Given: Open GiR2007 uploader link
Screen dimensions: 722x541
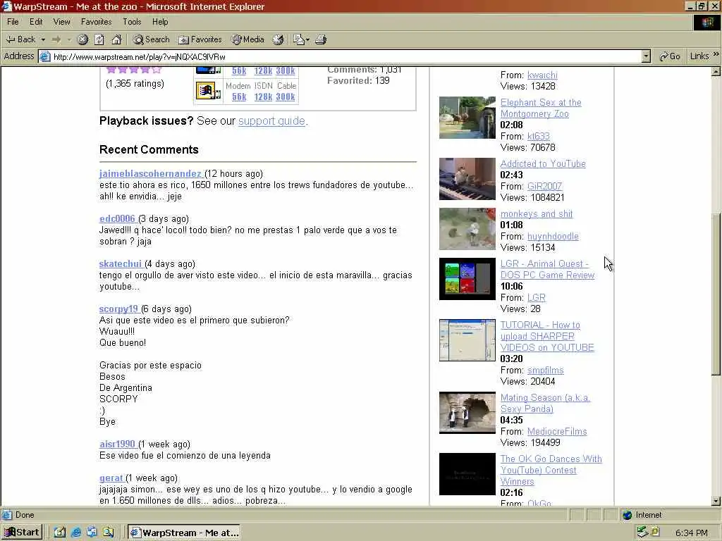Looking at the screenshot, I should pyautogui.click(x=544, y=186).
